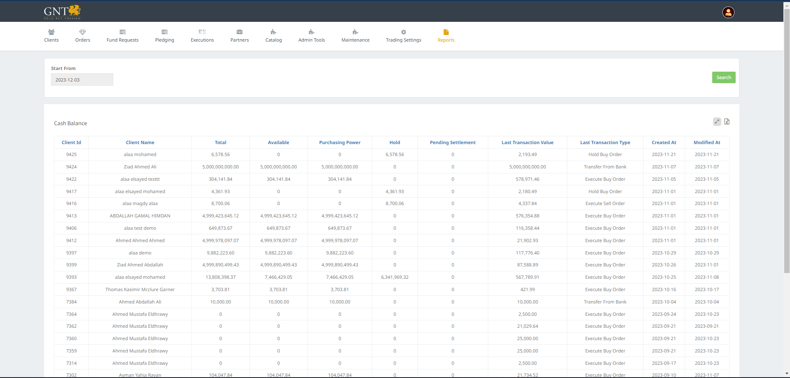Go to Orders via diamond icon
Image resolution: width=790 pixels, height=378 pixels.
coord(82,32)
